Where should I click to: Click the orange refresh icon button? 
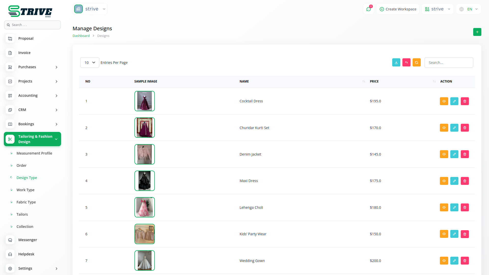point(416,62)
